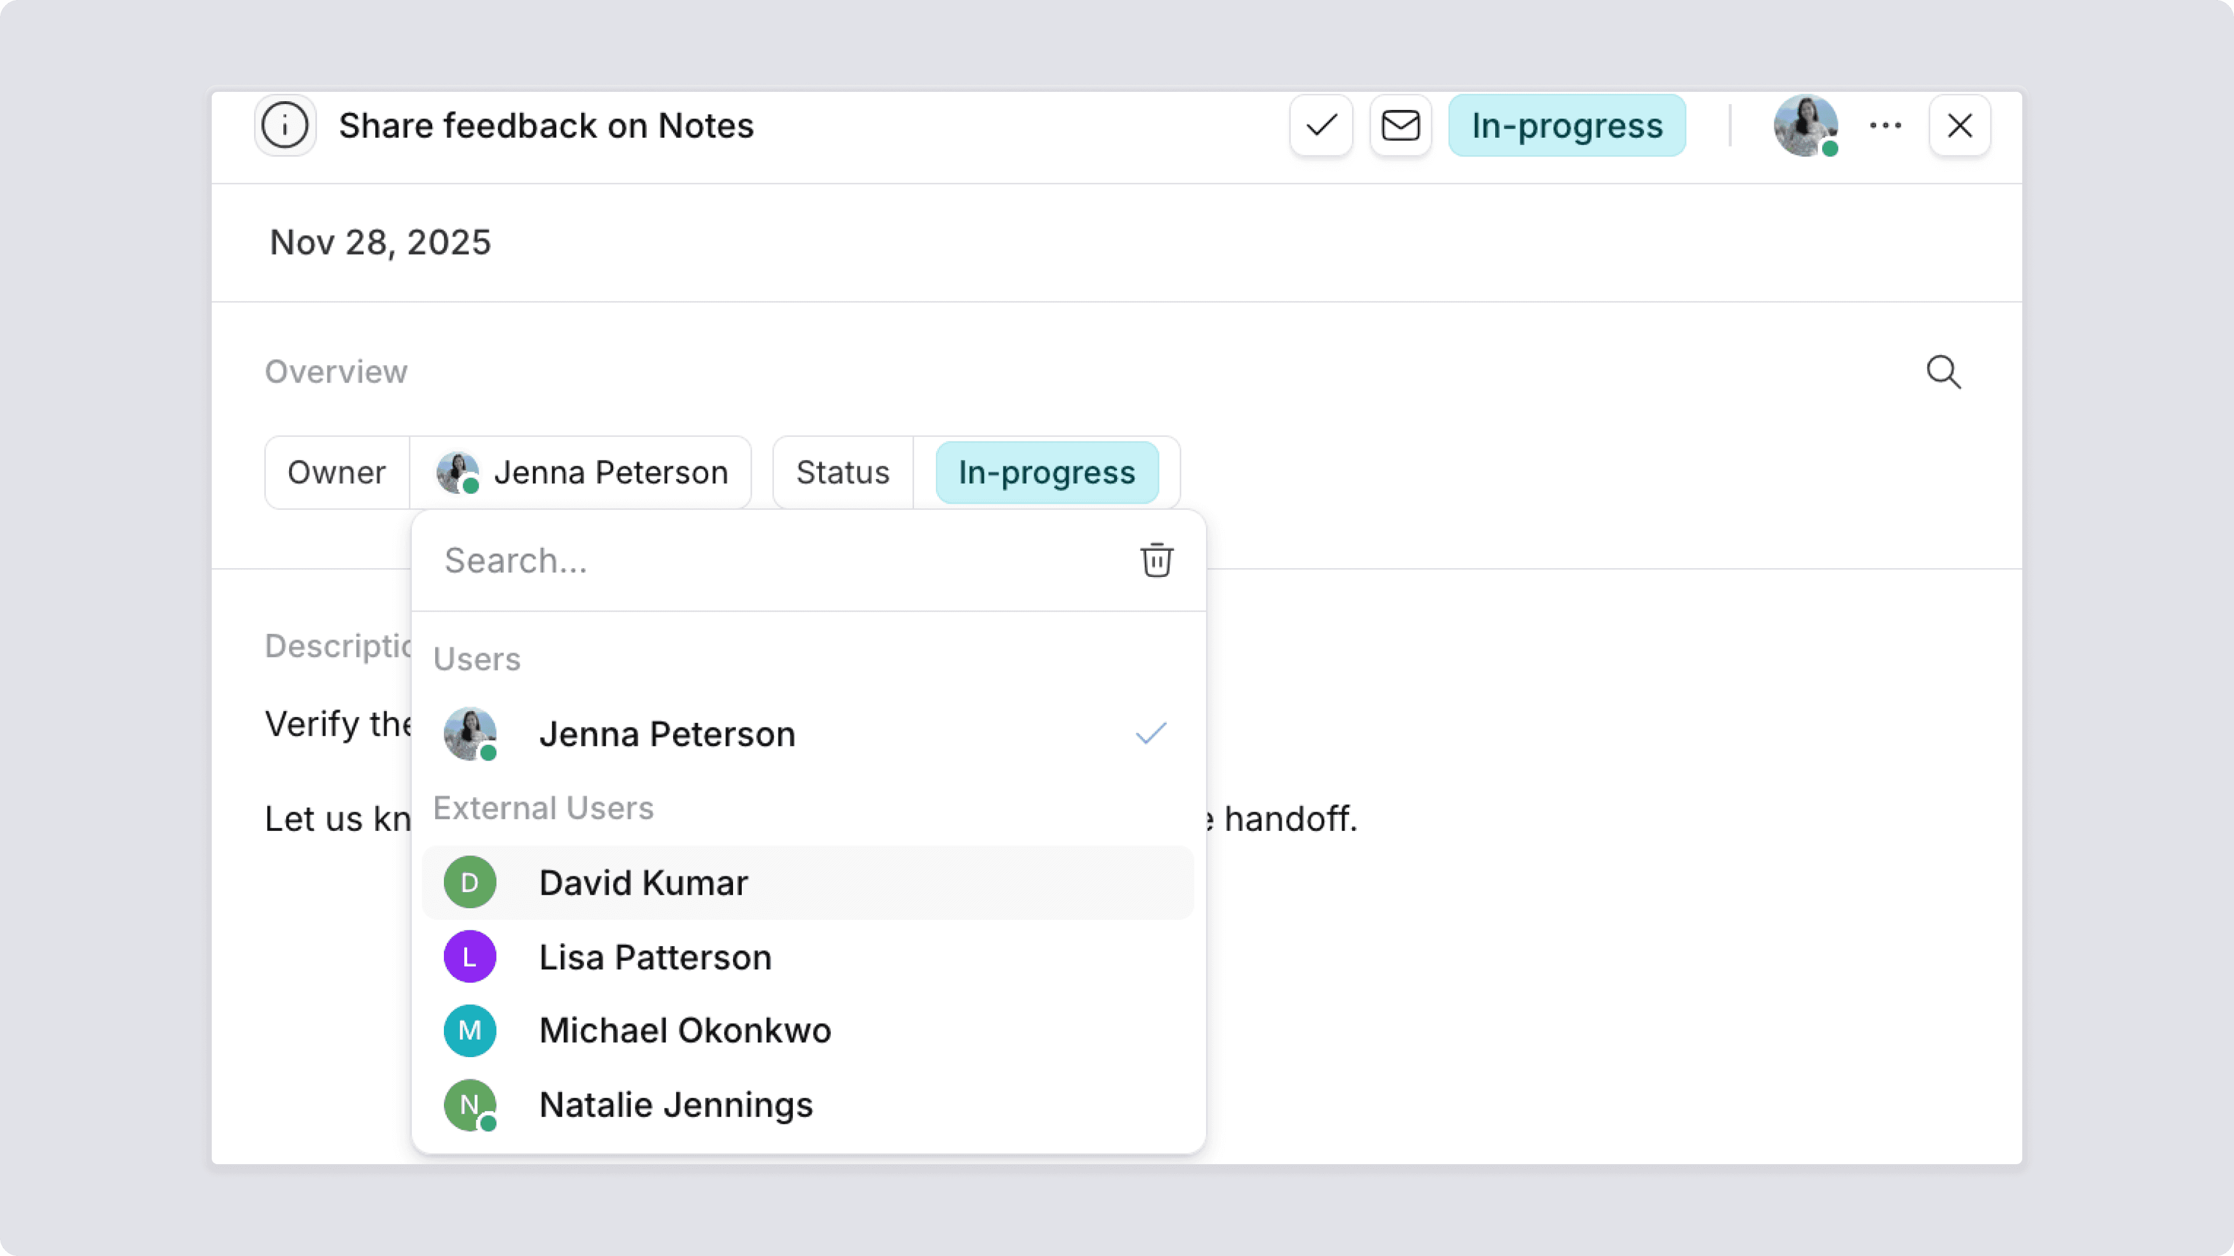Open the Status In-progress field dropdown
The image size is (2234, 1256).
click(1046, 472)
